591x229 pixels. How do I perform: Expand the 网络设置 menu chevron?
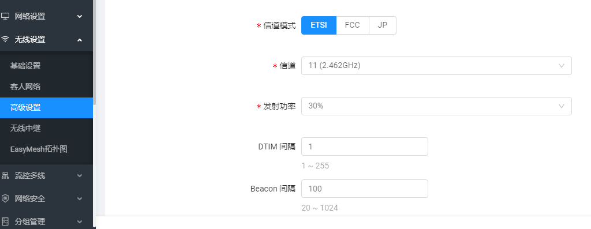pos(80,16)
